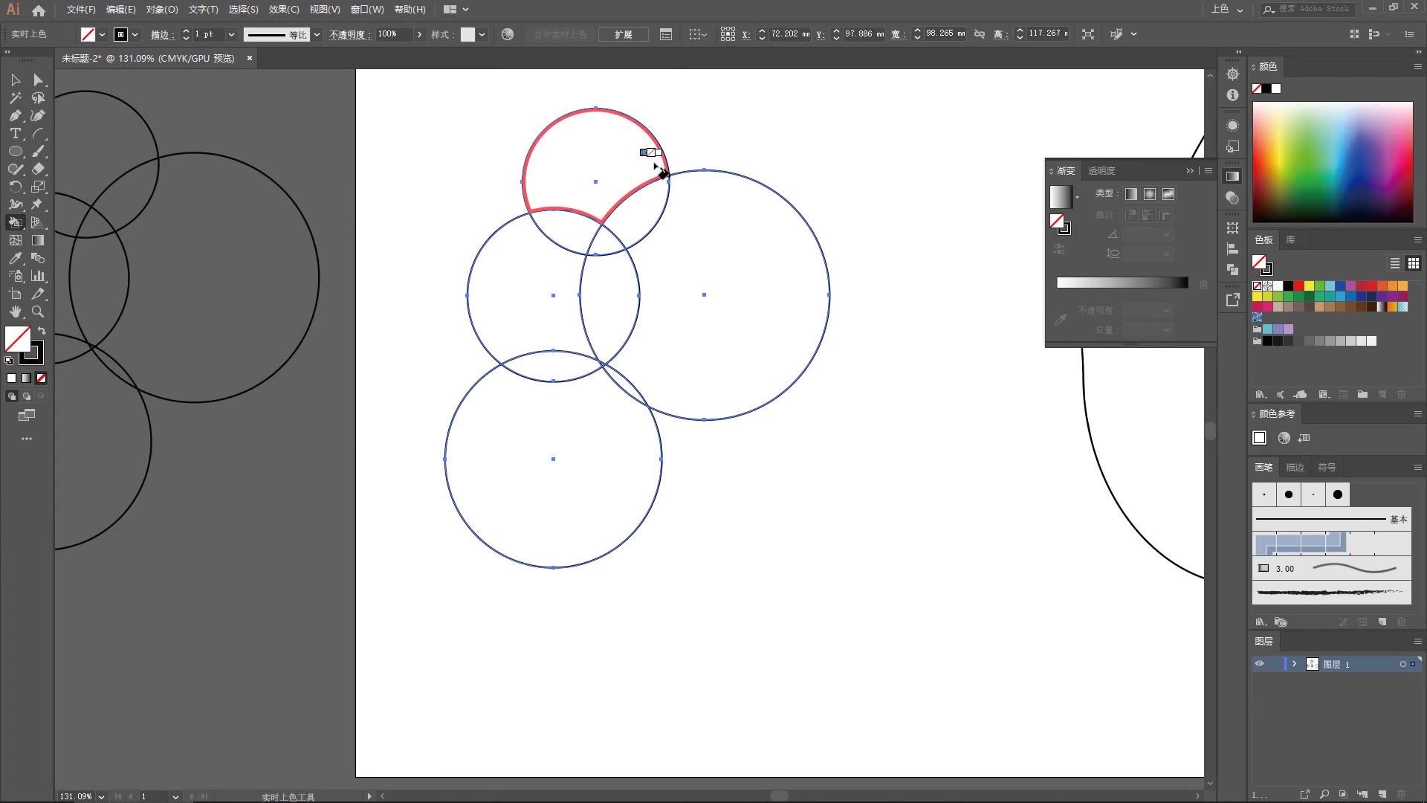The height and width of the screenshot is (803, 1427).
Task: Open the 效果(C) menu
Action: [283, 10]
